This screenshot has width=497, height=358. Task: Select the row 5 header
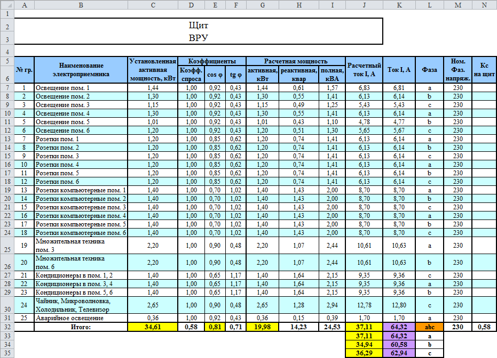6,61
